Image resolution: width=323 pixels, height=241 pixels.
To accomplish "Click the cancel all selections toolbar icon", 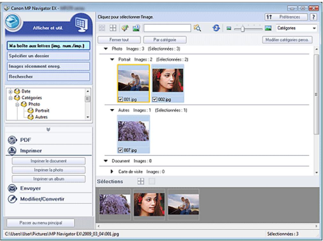I will point(113,28).
